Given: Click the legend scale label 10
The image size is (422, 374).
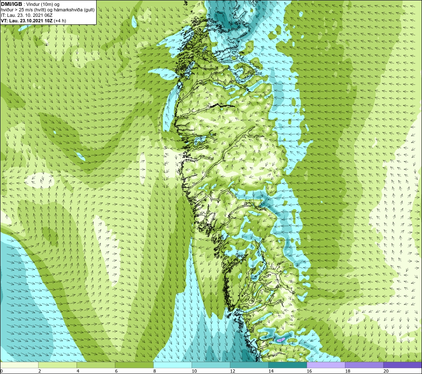Looking at the screenshot, I should (194, 371).
